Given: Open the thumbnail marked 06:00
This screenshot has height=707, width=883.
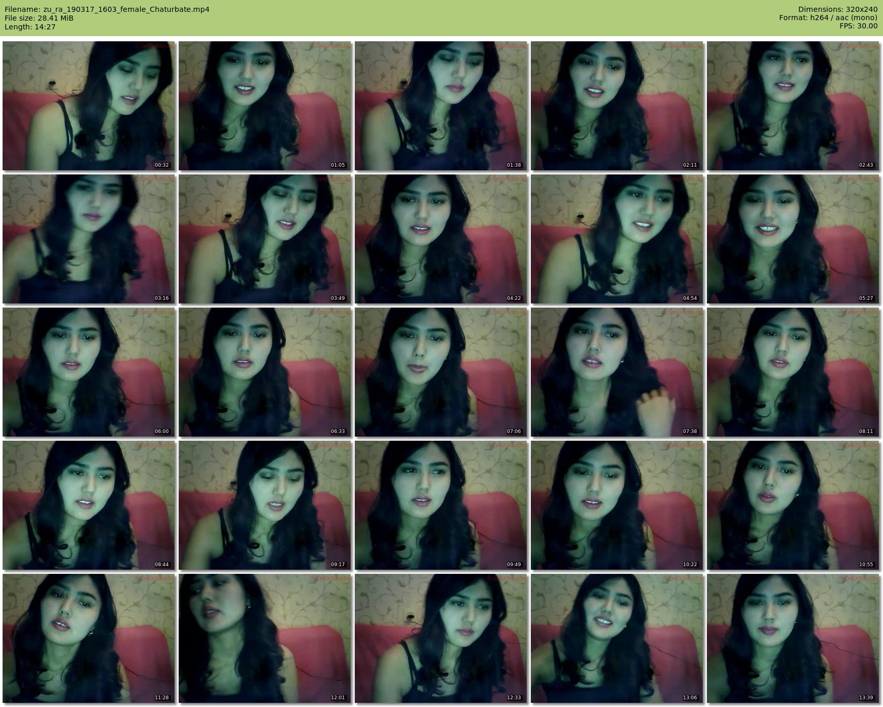Looking at the screenshot, I should click(x=89, y=372).
